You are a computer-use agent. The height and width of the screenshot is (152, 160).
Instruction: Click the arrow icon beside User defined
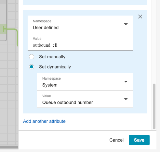pos(126,24)
